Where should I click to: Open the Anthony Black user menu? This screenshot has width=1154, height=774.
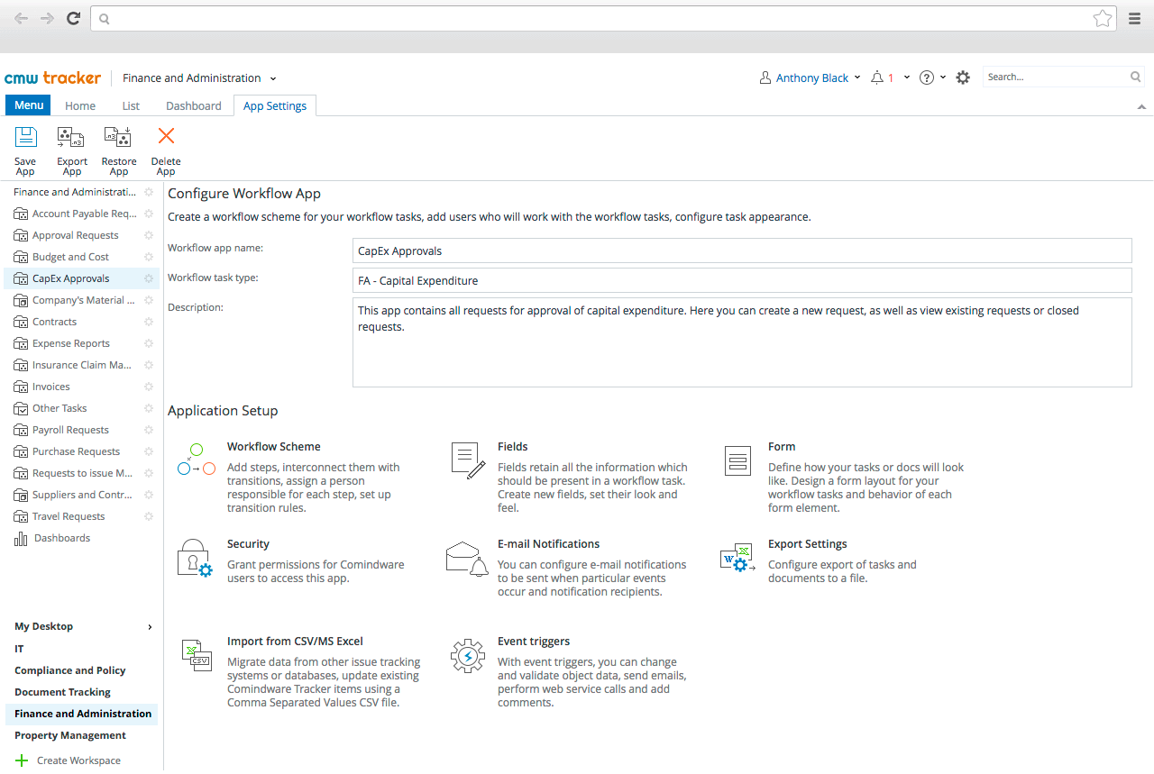811,78
